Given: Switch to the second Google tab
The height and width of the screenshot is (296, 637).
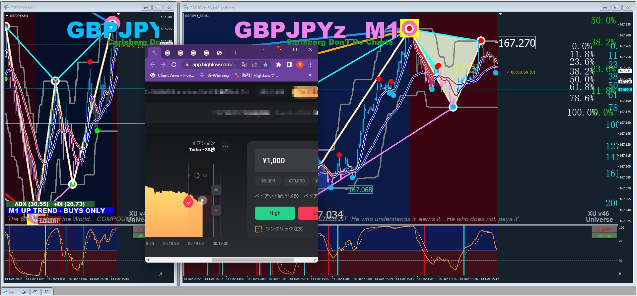Looking at the screenshot, I should tap(180, 53).
